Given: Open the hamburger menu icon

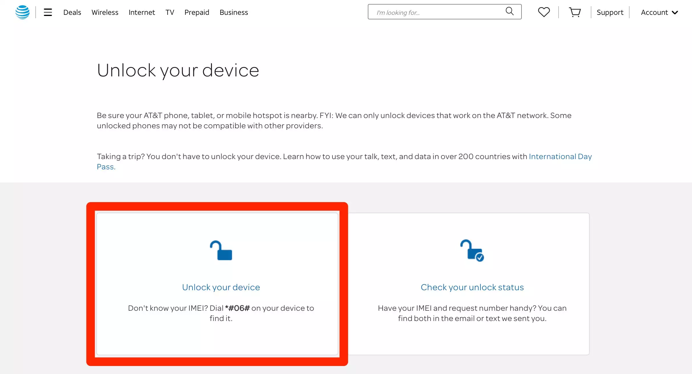Looking at the screenshot, I should 48,12.
